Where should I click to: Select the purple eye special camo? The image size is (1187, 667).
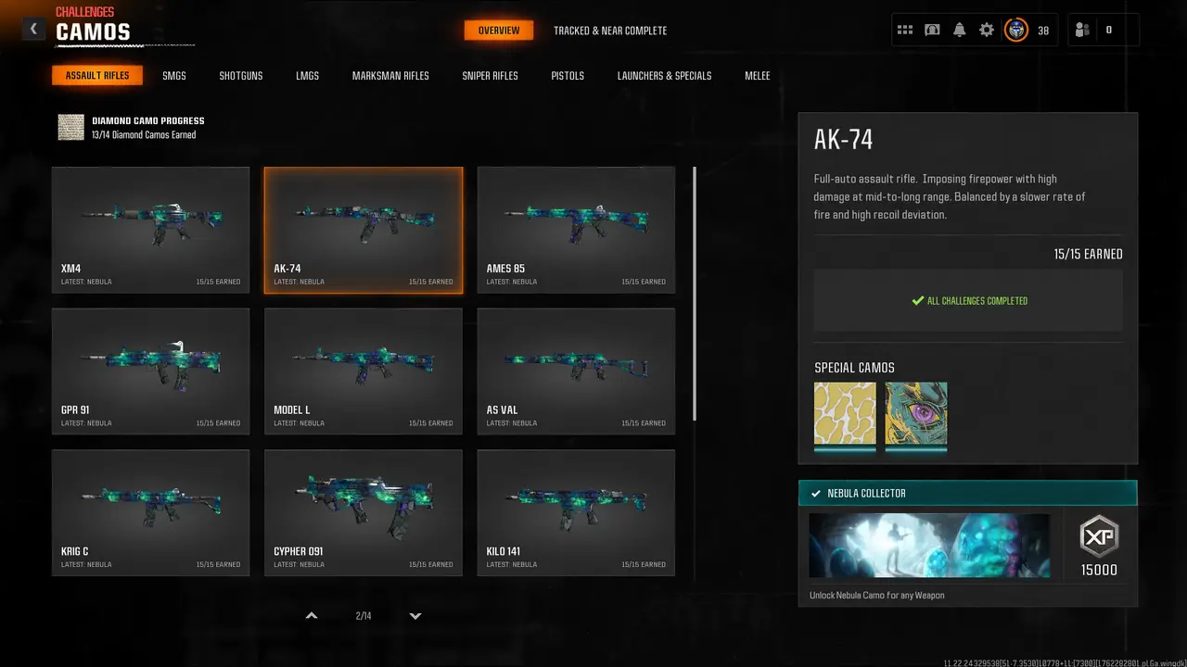(x=916, y=413)
